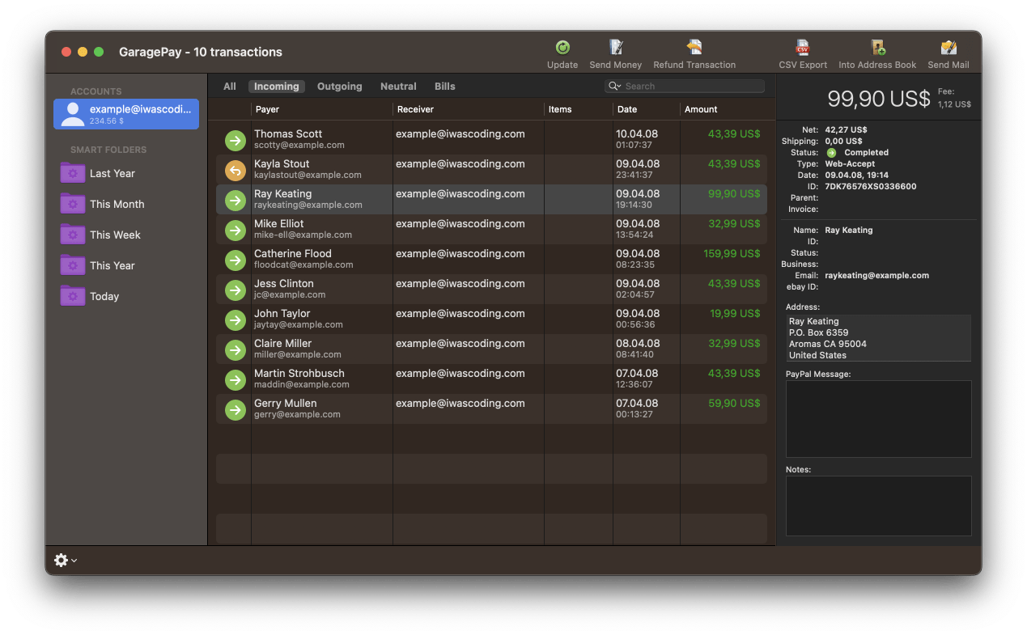Sort by the Date column header
Viewport: 1027px width, 635px height.
tap(647, 109)
